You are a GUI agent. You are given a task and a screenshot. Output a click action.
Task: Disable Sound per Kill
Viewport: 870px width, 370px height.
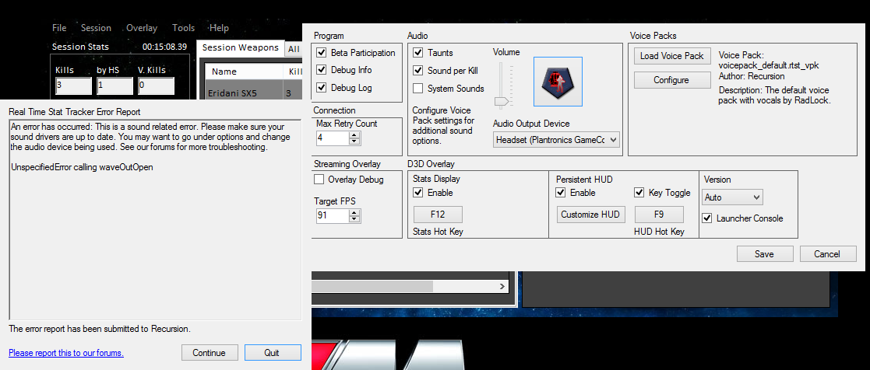(x=417, y=71)
